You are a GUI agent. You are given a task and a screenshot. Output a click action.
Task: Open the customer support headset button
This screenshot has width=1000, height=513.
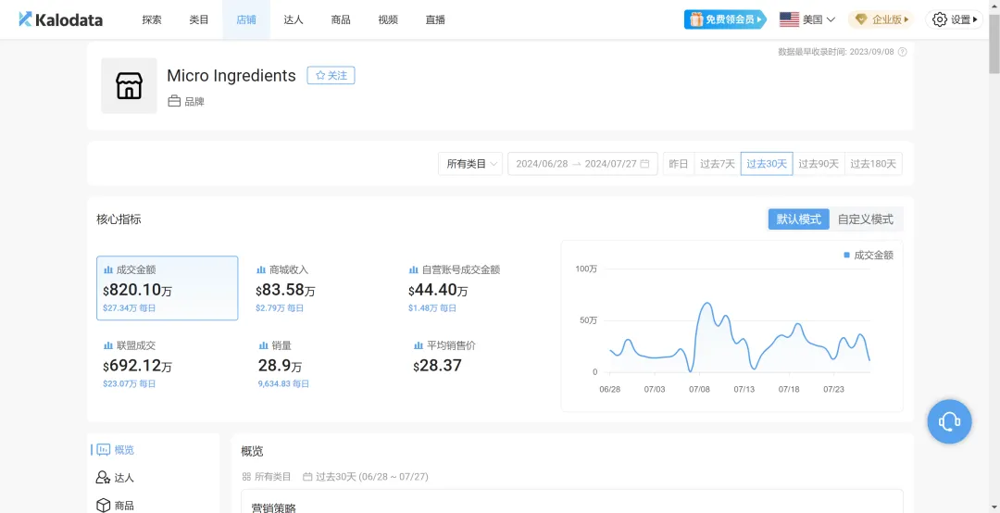(949, 421)
